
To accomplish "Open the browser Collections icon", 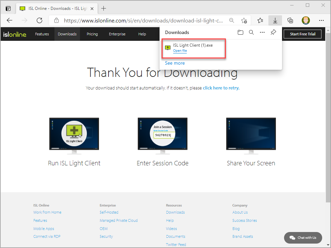I will tap(290, 20).
